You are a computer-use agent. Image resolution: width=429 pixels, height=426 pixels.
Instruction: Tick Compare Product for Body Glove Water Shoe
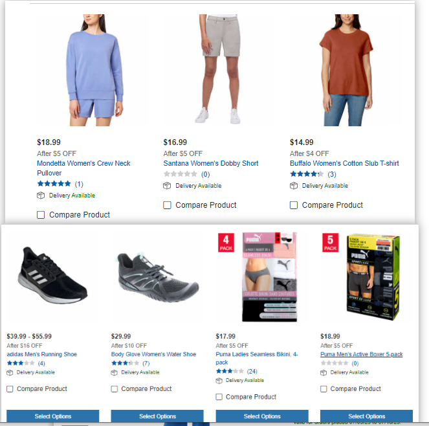(x=115, y=389)
